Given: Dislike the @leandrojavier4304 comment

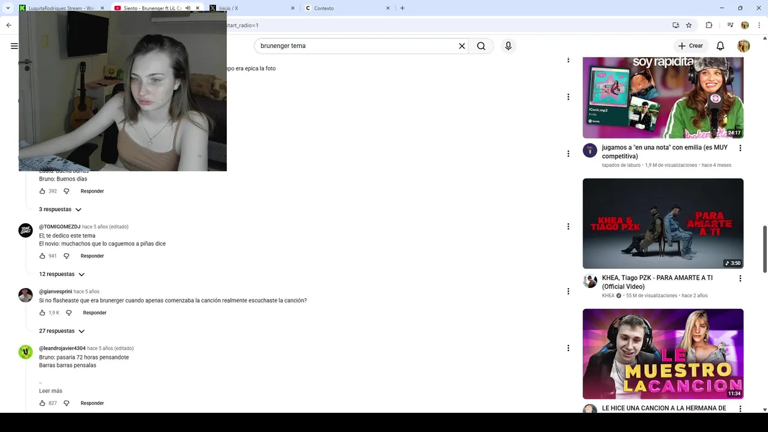Looking at the screenshot, I should tap(67, 403).
